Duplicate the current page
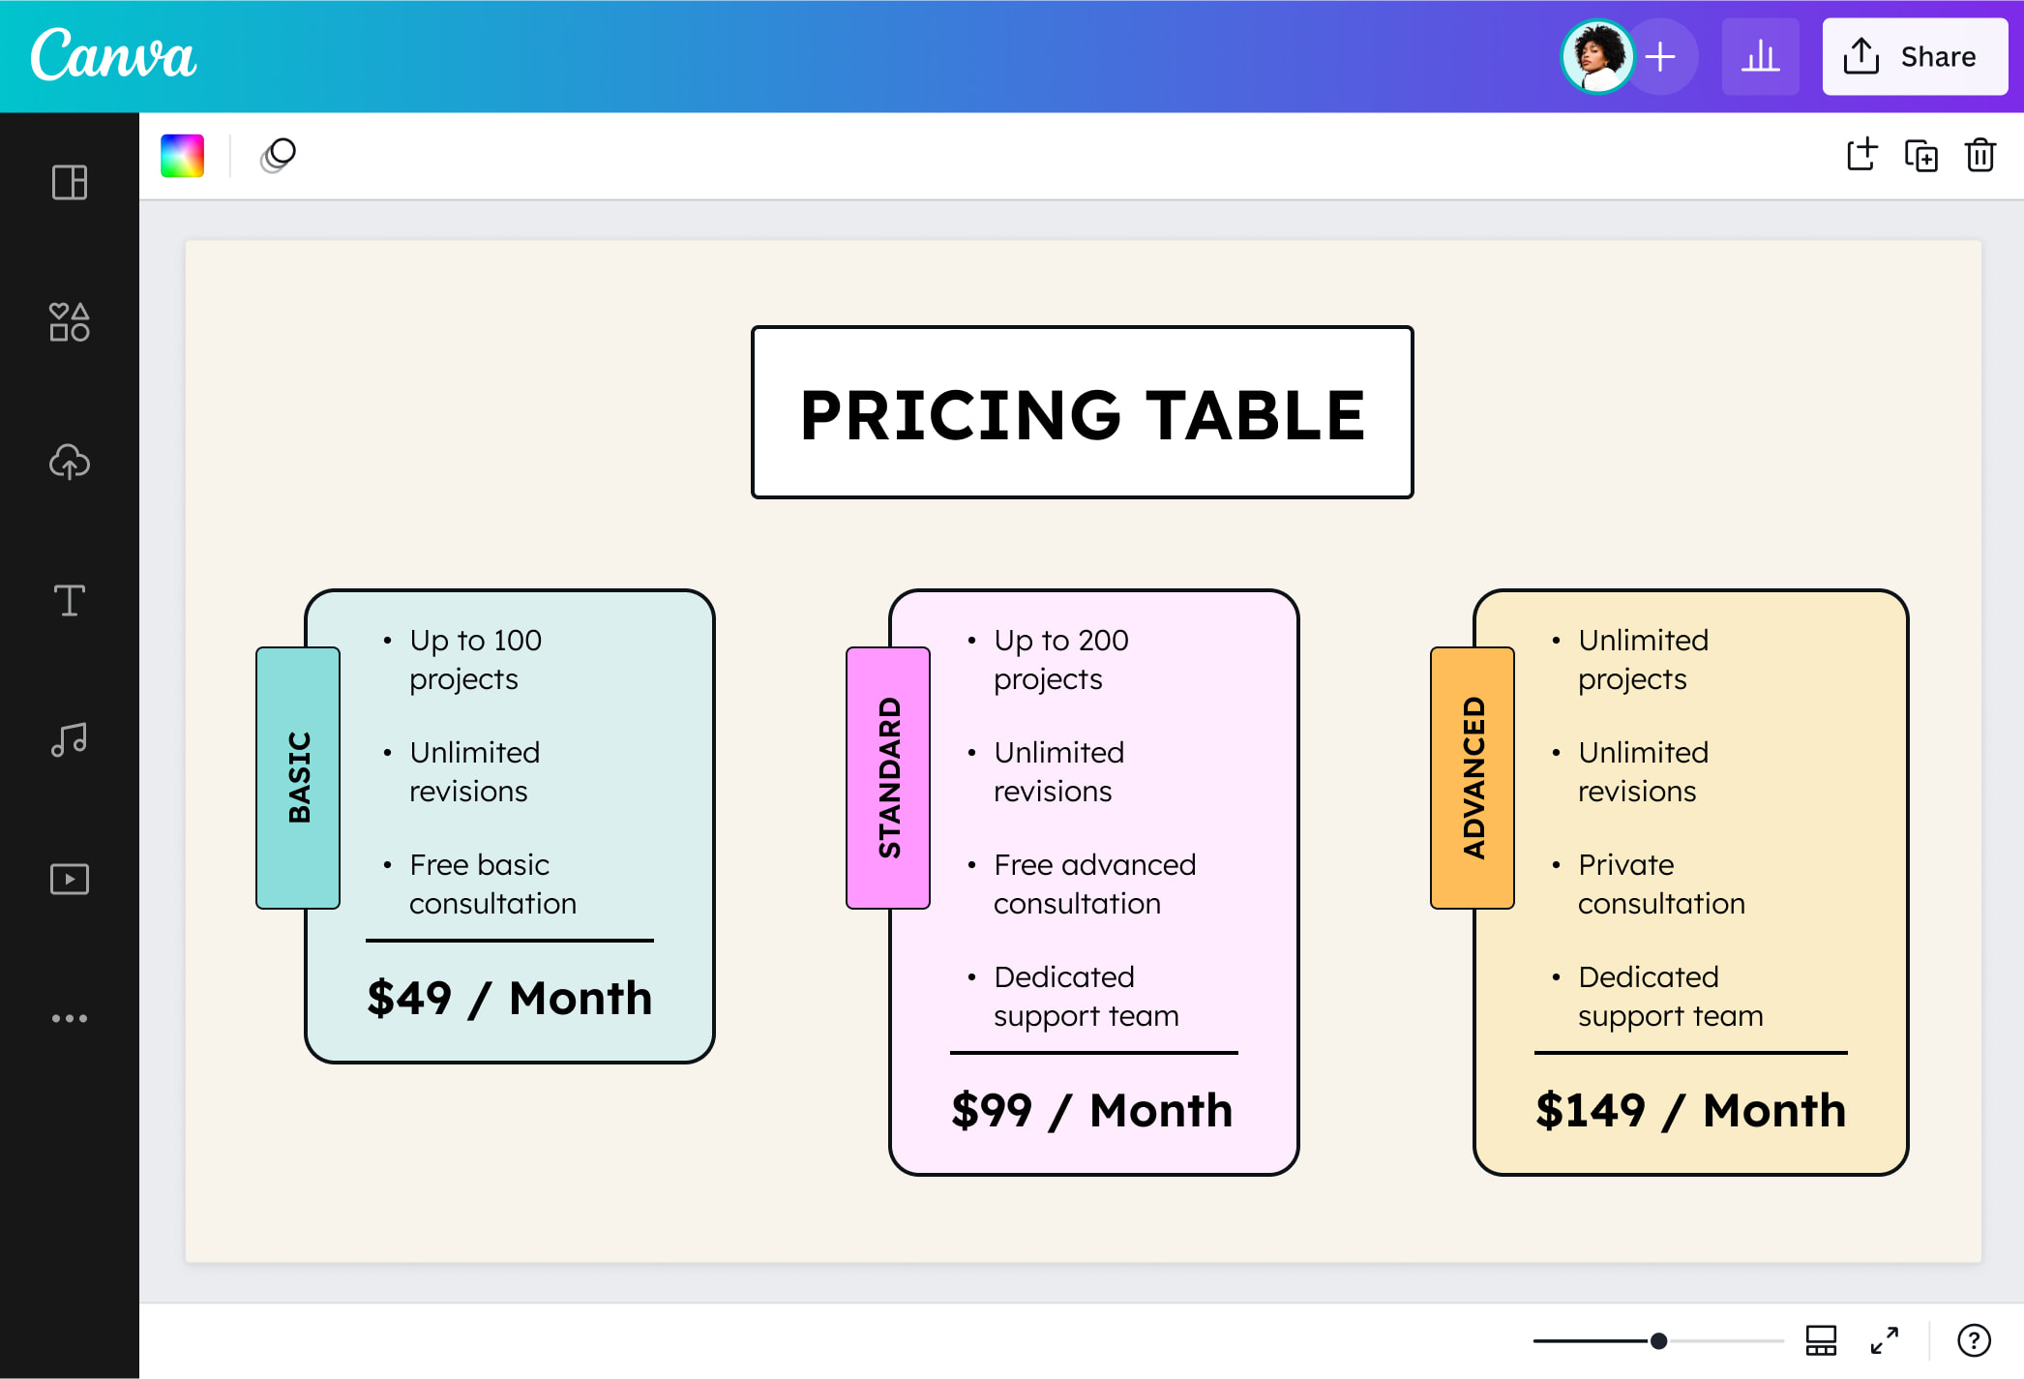Image resolution: width=2024 pixels, height=1379 pixels. [1921, 155]
